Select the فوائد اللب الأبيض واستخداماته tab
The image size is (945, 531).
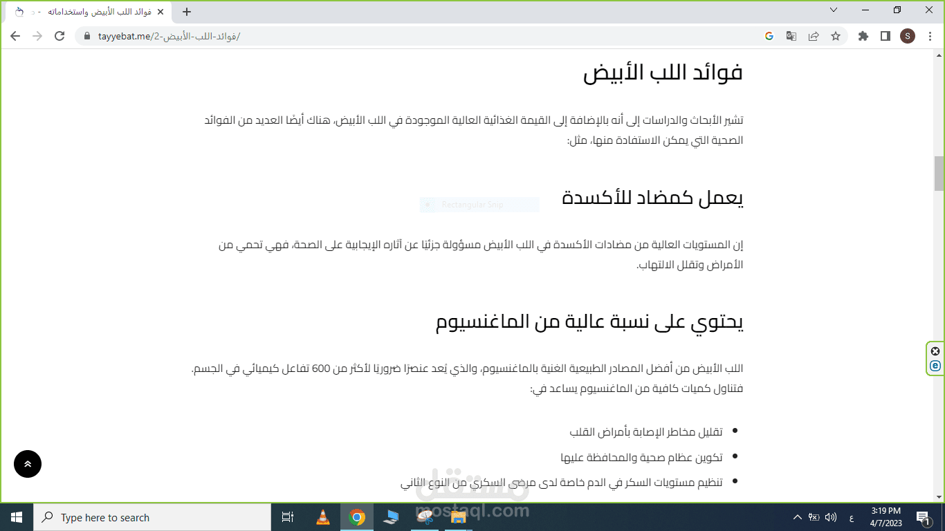89,12
